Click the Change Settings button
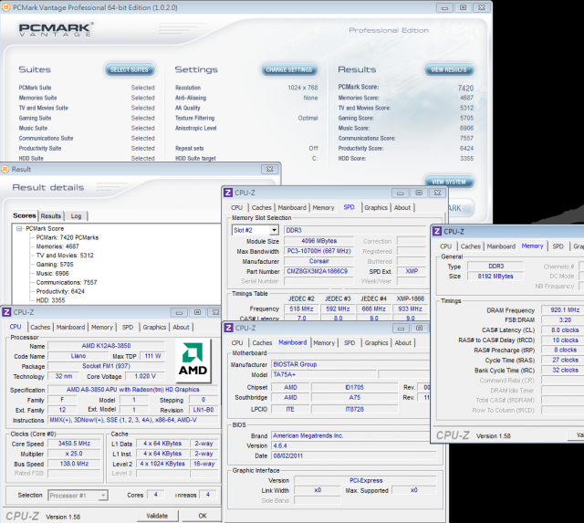Viewport: 584px width, 523px height. (289, 69)
